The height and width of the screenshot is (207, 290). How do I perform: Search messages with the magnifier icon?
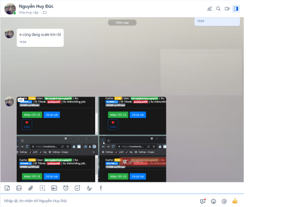[x=218, y=9]
